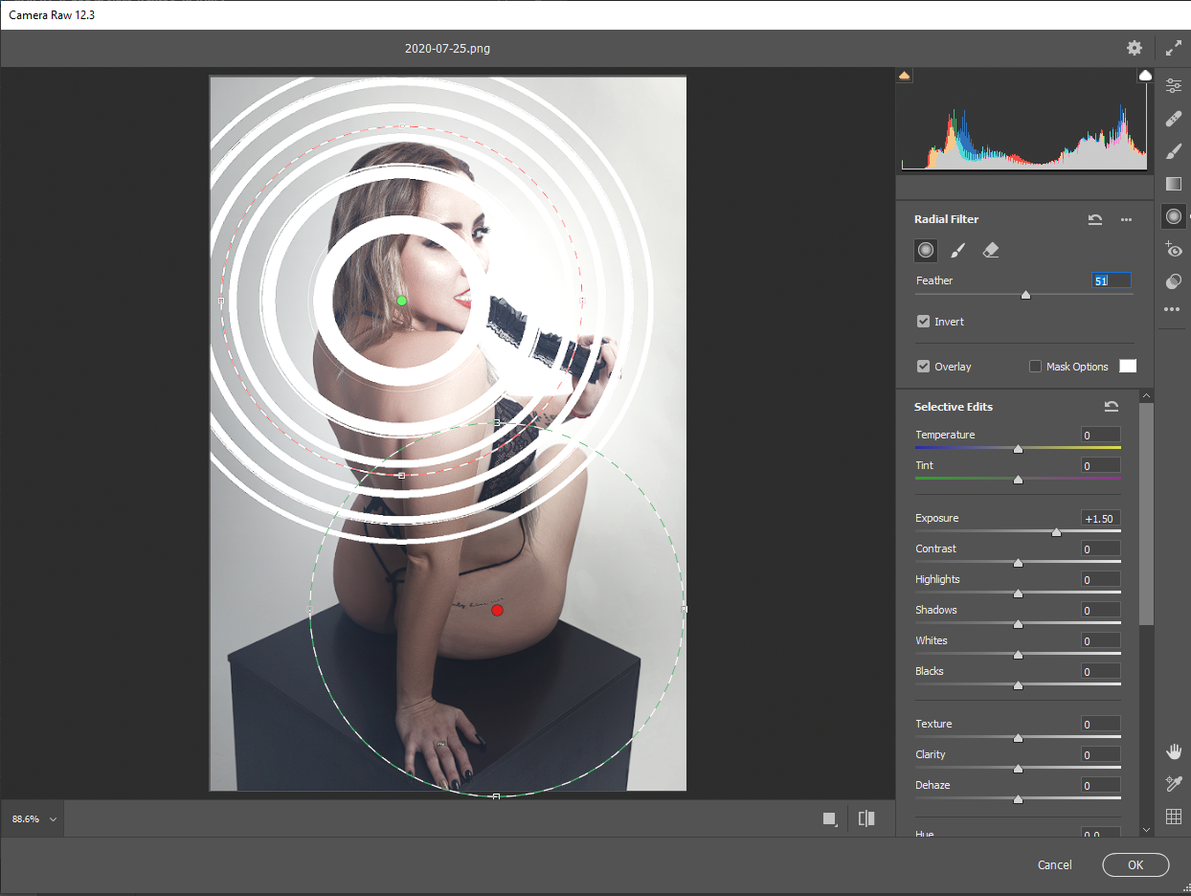Image resolution: width=1191 pixels, height=896 pixels.
Task: Choose new radial adjustment mode icon
Action: click(925, 250)
